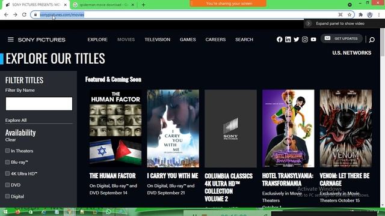Open the Television nav menu

click(157, 40)
